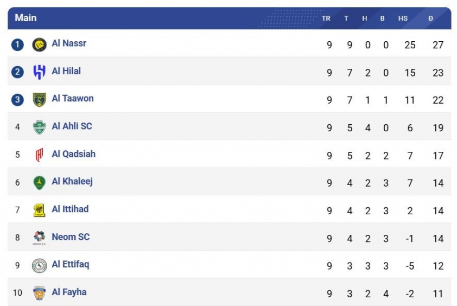Open the Al Nassr team link

coord(69,43)
